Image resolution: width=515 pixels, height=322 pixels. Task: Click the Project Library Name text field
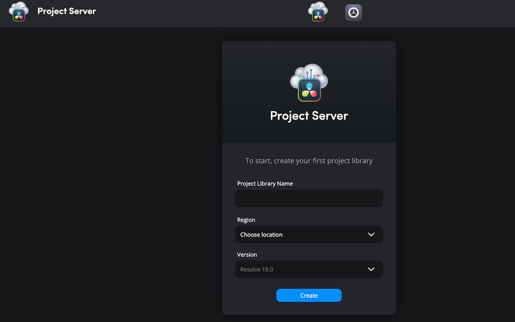point(308,198)
